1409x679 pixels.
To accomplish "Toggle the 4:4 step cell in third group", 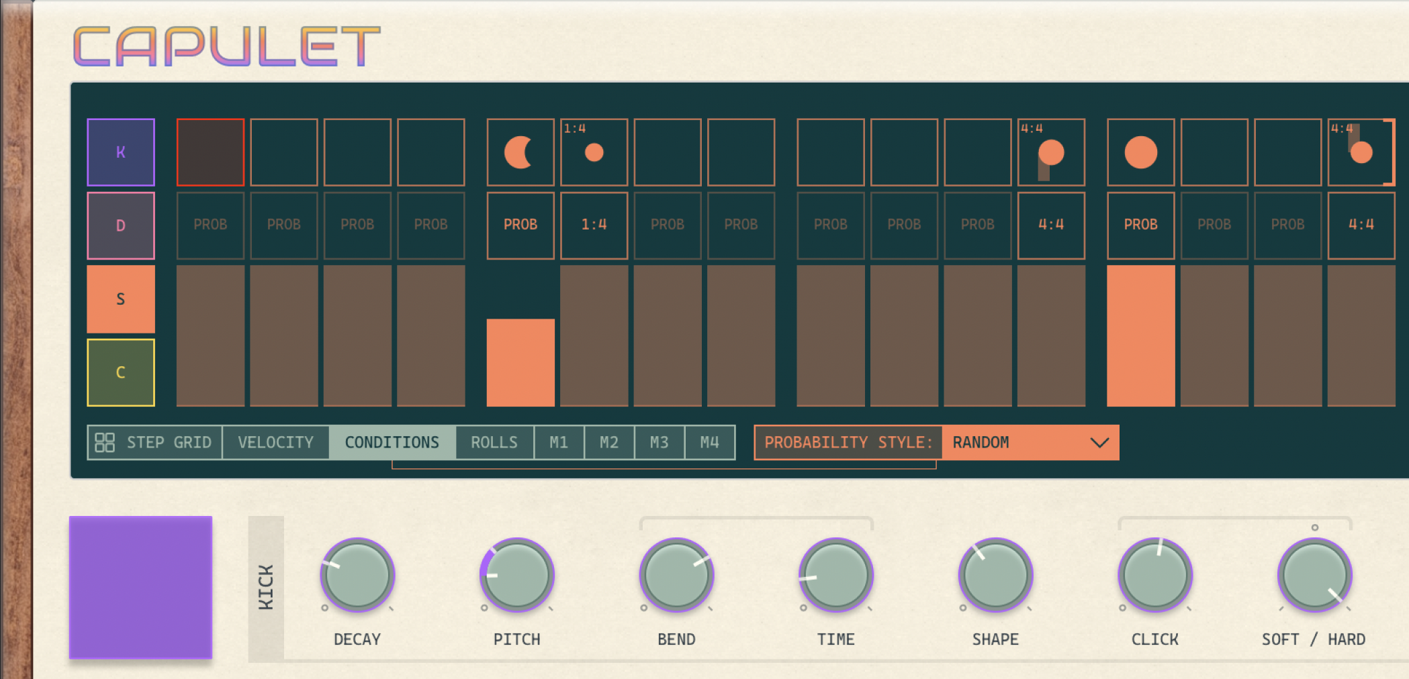I will point(1051,152).
